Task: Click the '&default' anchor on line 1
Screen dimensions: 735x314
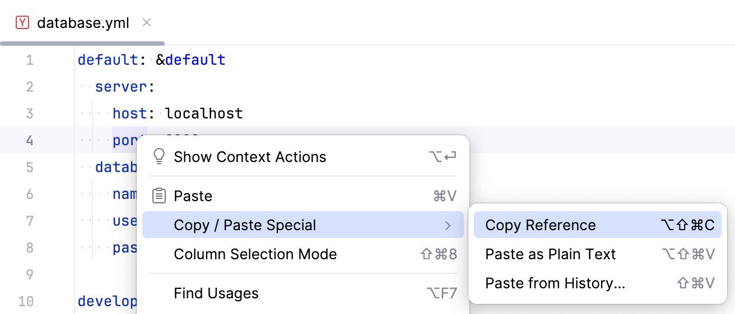Action: pos(190,60)
